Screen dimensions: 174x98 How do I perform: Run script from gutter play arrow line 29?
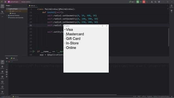coord(34,51)
